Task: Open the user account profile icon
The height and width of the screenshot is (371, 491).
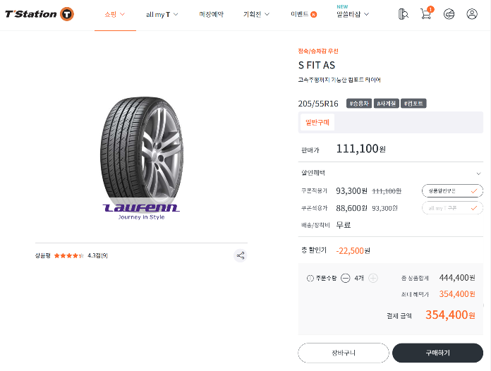Action: pyautogui.click(x=471, y=14)
